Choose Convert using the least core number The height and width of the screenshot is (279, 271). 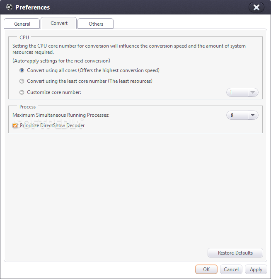coord(22,81)
